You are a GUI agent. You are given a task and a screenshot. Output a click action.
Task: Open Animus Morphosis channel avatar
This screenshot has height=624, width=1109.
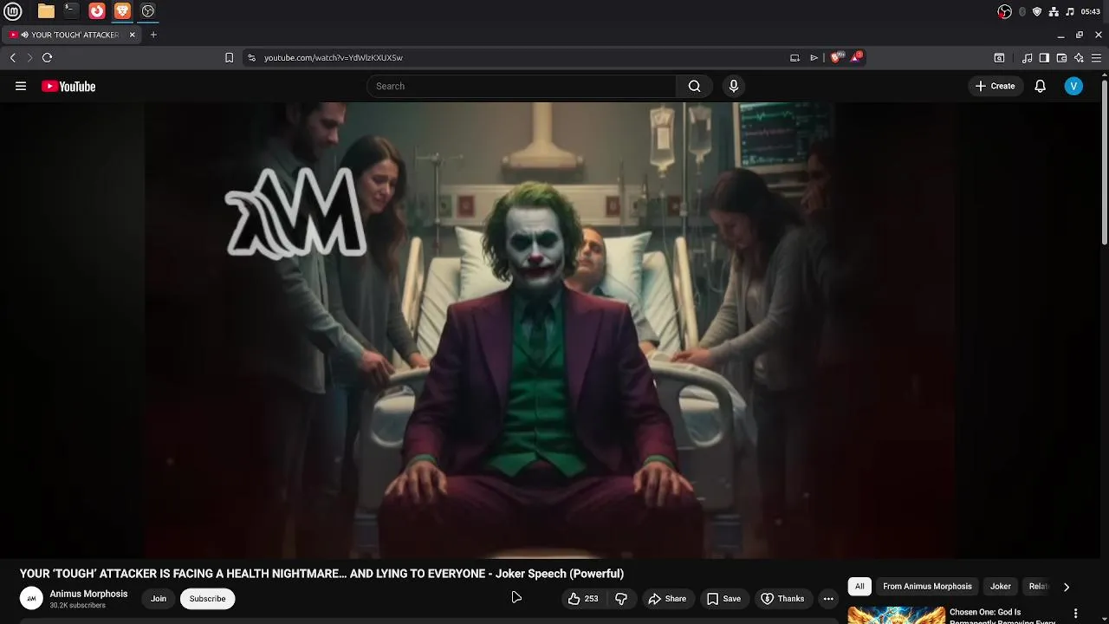point(31,598)
